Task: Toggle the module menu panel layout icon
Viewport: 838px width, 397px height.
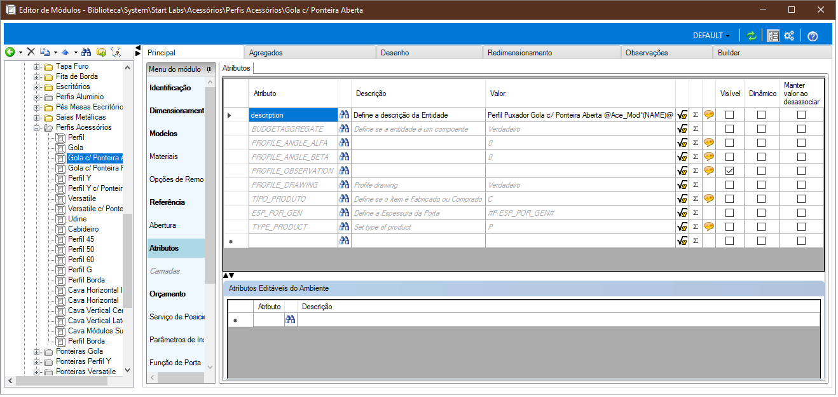Action: click(x=773, y=36)
